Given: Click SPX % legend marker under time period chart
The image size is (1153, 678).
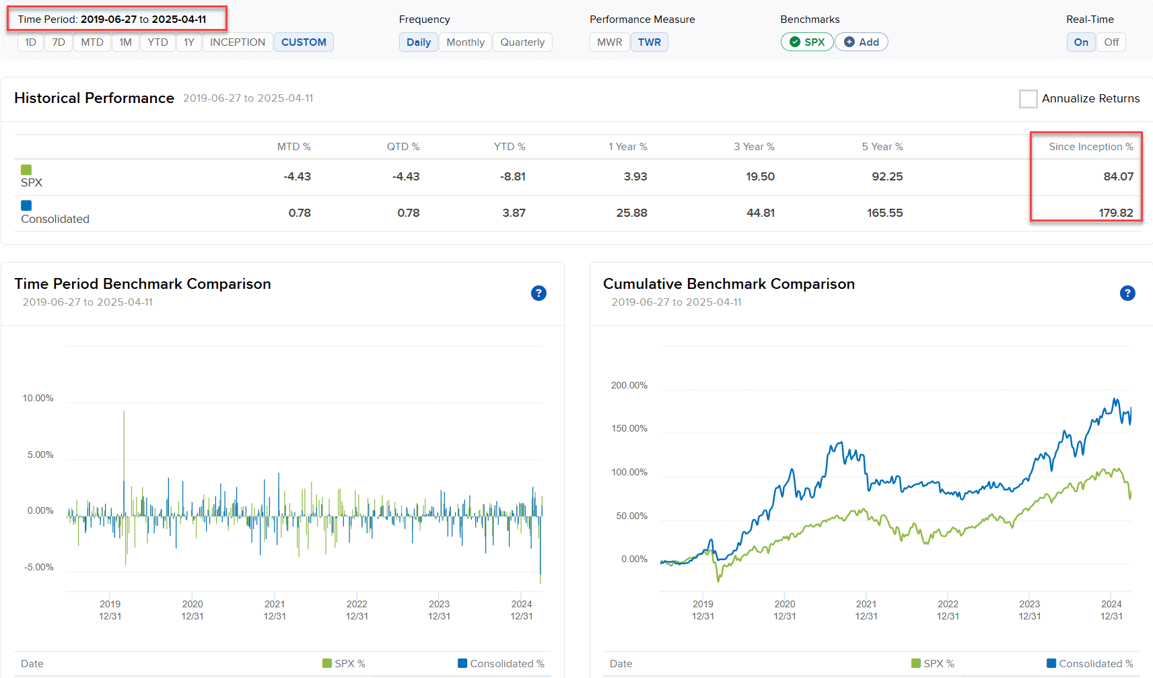Looking at the screenshot, I should tap(327, 663).
